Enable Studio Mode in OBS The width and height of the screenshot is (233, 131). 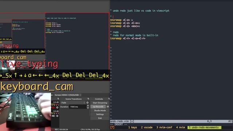click(x=100, y=111)
